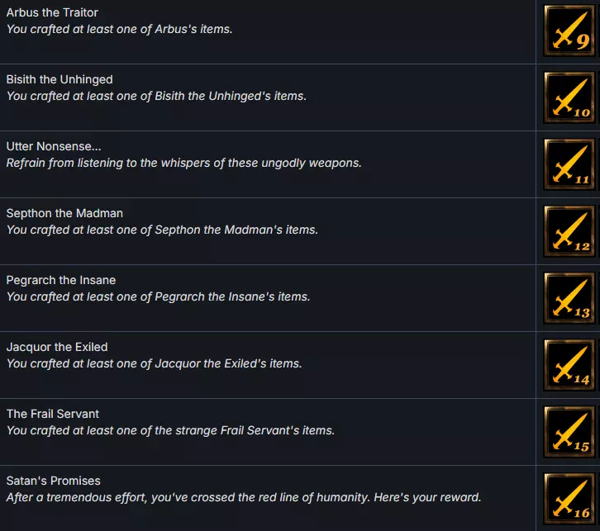Click the sword icon numbered 14

[569, 365]
